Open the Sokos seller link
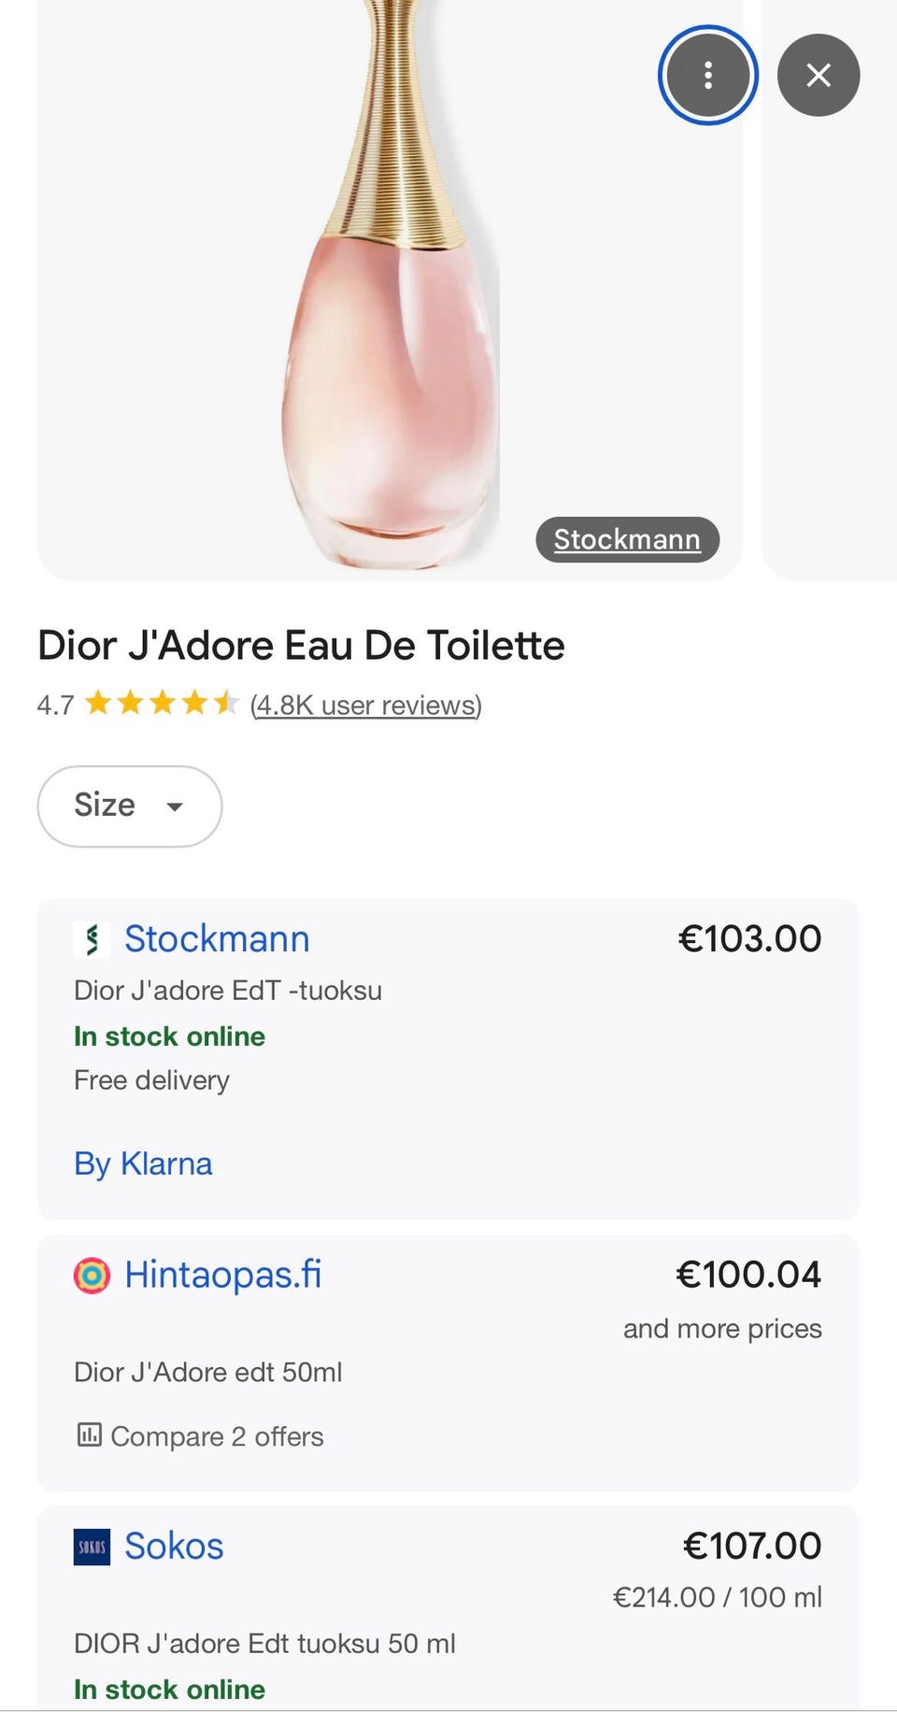Viewport: 897px width, 1712px height. (x=174, y=1547)
